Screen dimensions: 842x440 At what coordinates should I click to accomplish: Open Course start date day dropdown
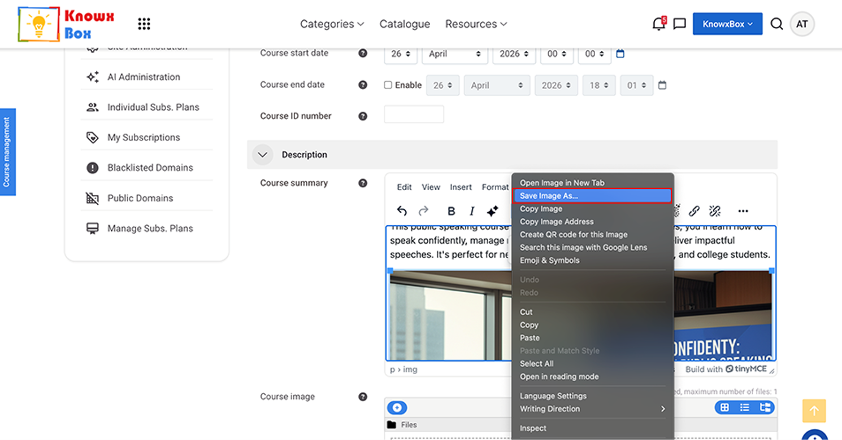tap(401, 54)
